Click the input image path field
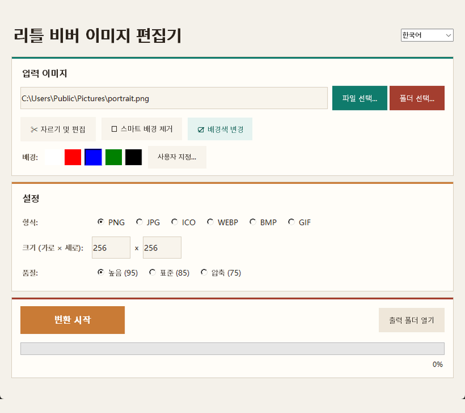 [174, 98]
